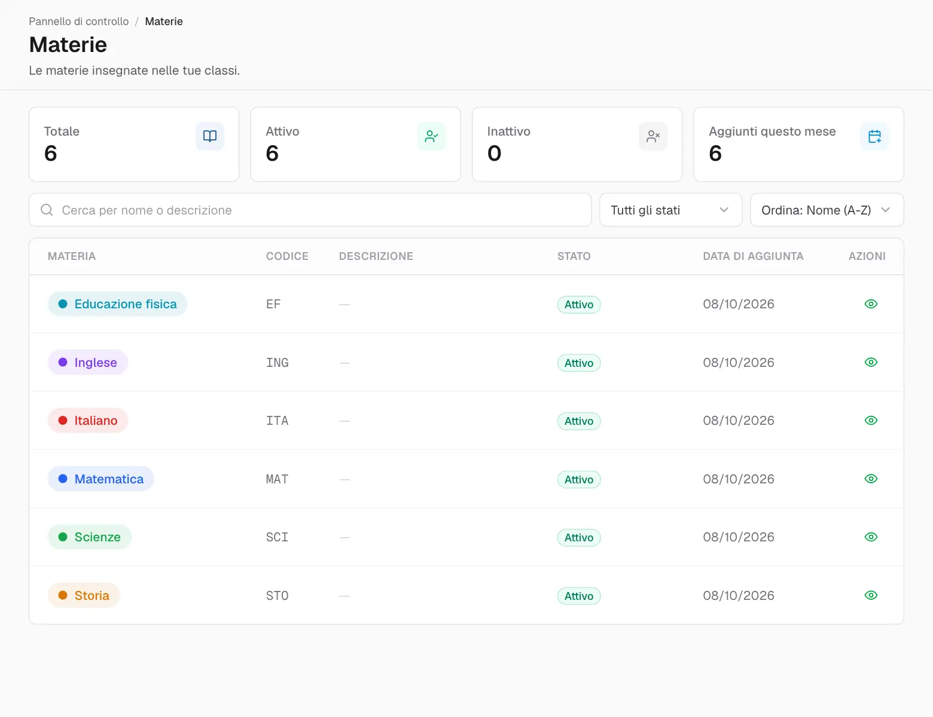933x717 pixels.
Task: Click the 08/10/2026 date in Italiano row
Action: [739, 421]
